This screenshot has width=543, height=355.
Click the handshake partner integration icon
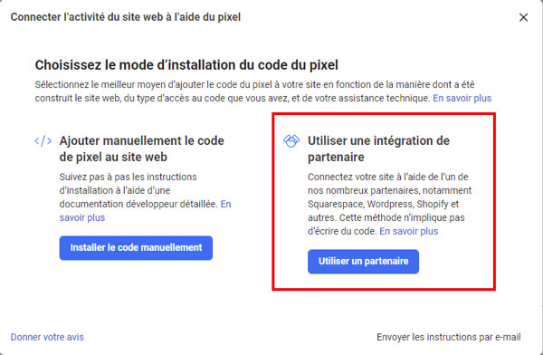[x=291, y=141]
